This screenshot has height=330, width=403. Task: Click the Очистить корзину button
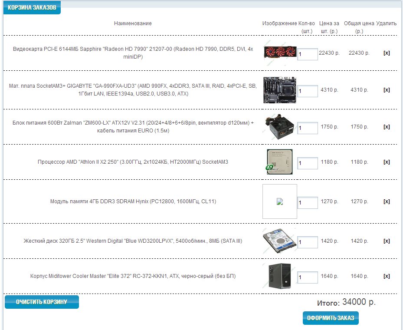(x=42, y=302)
